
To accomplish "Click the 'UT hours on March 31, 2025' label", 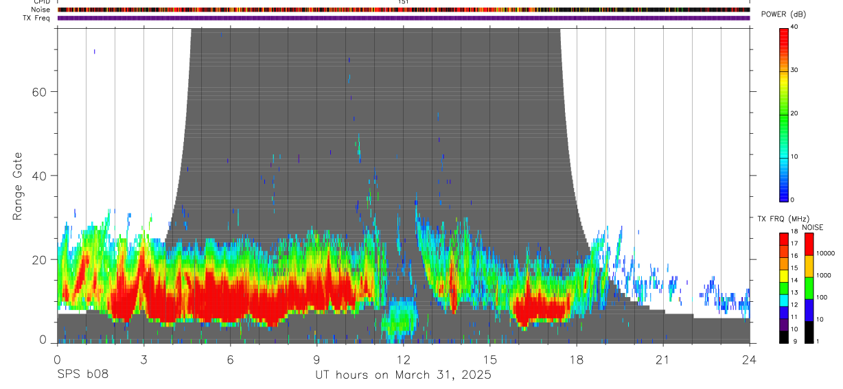I will click(x=404, y=375).
